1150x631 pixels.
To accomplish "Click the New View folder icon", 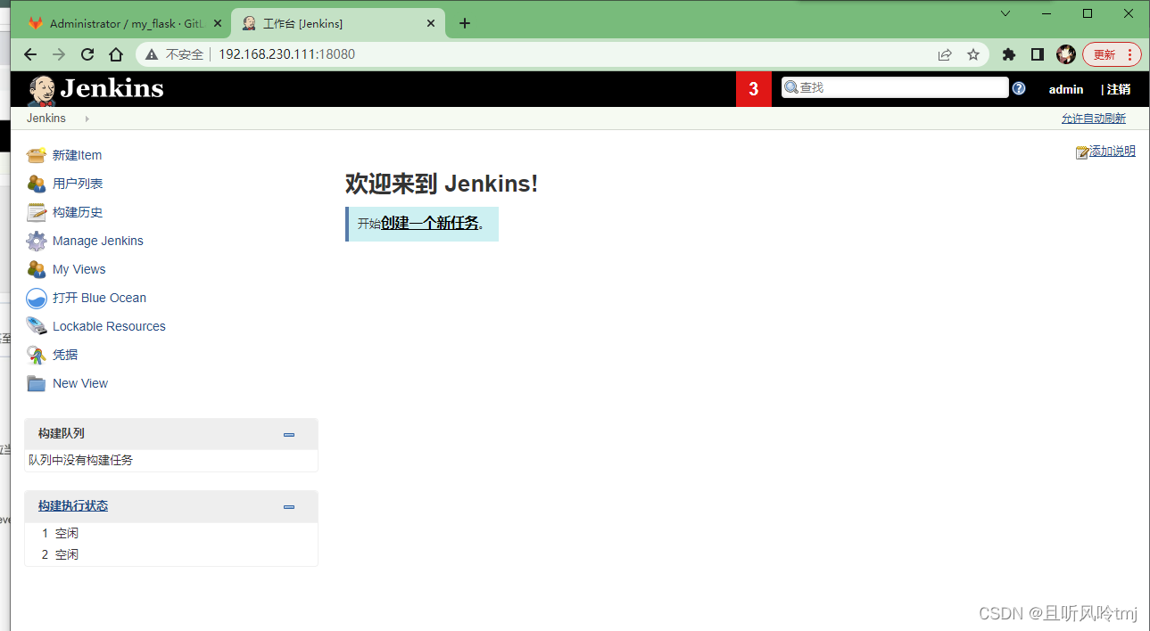I will (x=36, y=383).
